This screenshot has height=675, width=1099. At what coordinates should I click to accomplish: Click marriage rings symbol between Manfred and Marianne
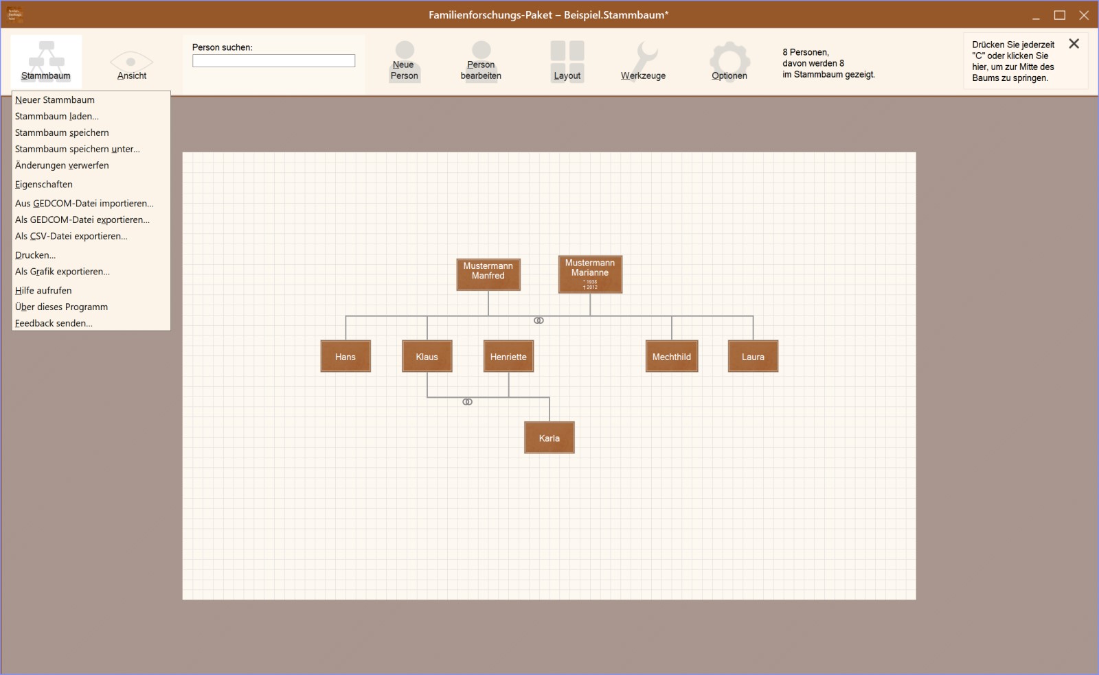click(539, 320)
